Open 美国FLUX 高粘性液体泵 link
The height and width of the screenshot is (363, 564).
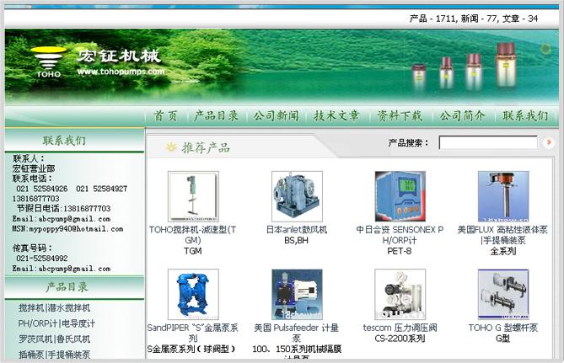pos(502,235)
